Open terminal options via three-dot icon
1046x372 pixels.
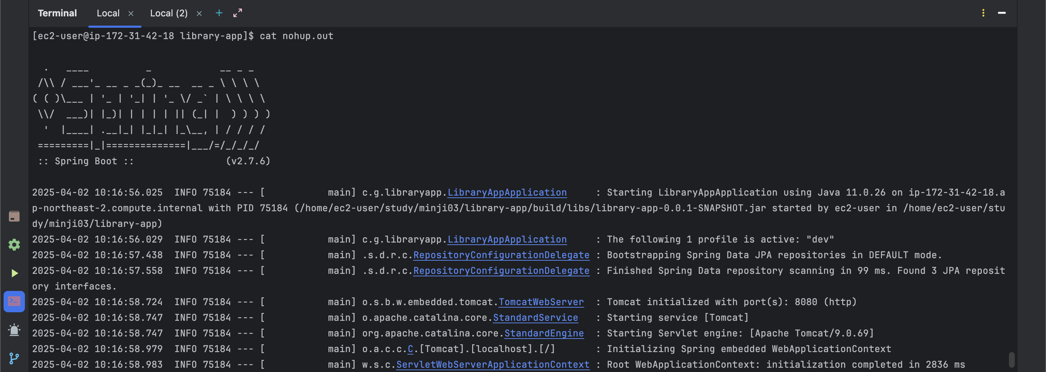(x=983, y=13)
